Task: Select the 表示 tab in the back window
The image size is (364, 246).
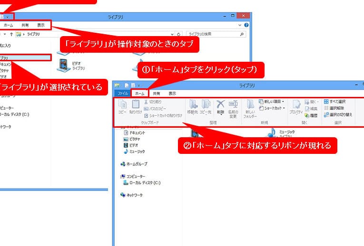Action: (41, 25)
